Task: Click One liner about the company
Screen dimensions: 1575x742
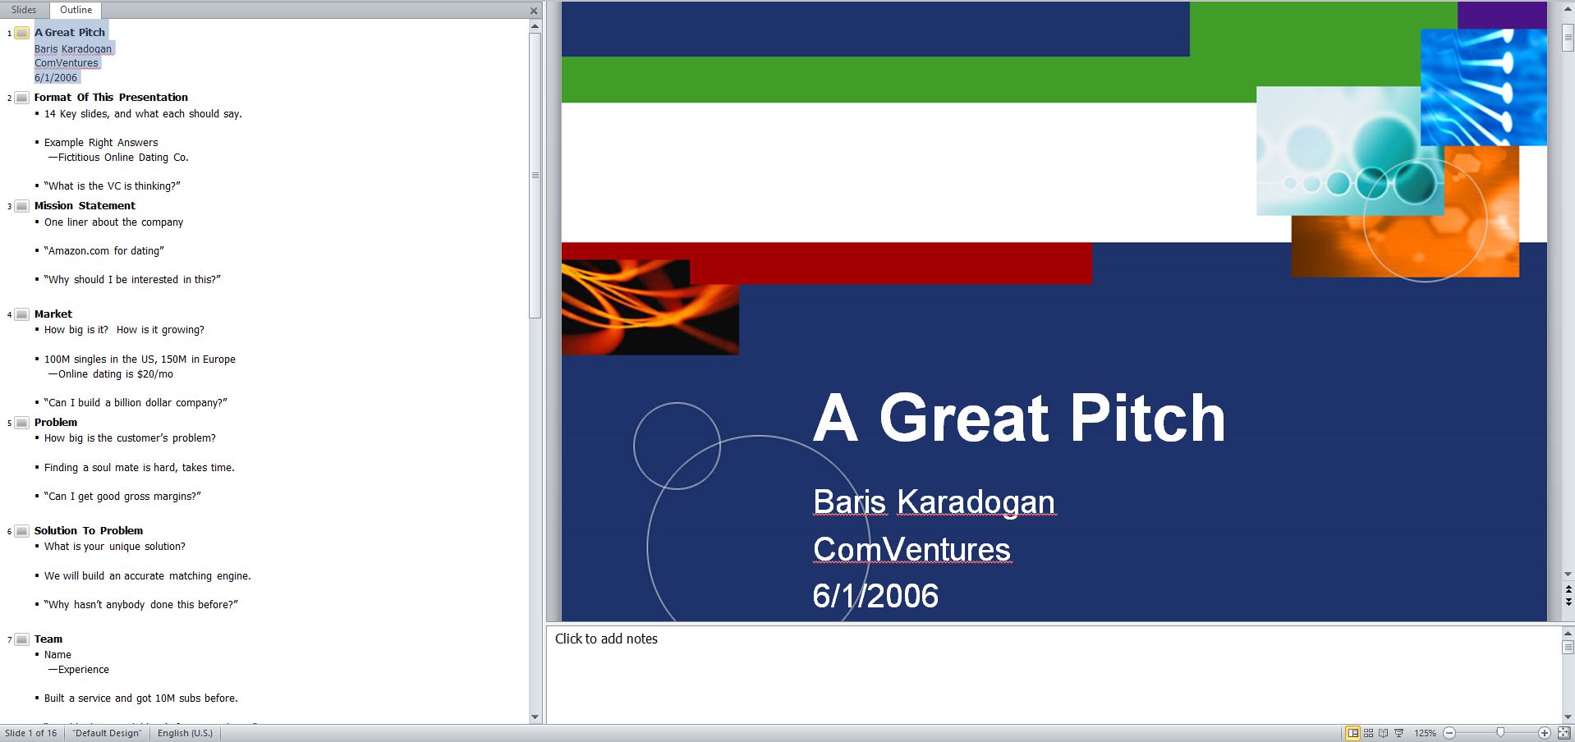Action: pyautogui.click(x=113, y=222)
